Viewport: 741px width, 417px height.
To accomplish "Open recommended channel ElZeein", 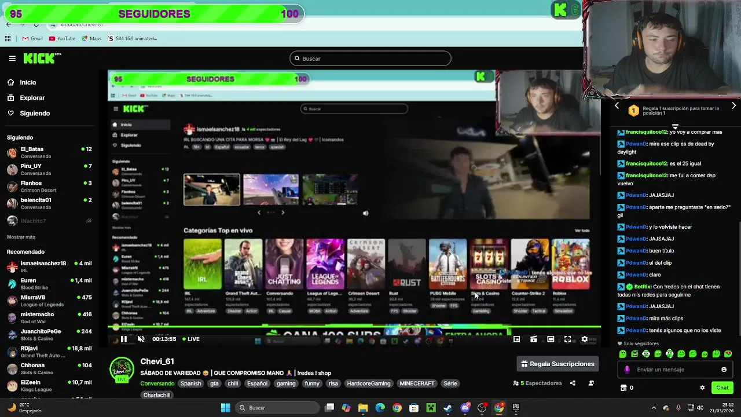I will click(49, 386).
